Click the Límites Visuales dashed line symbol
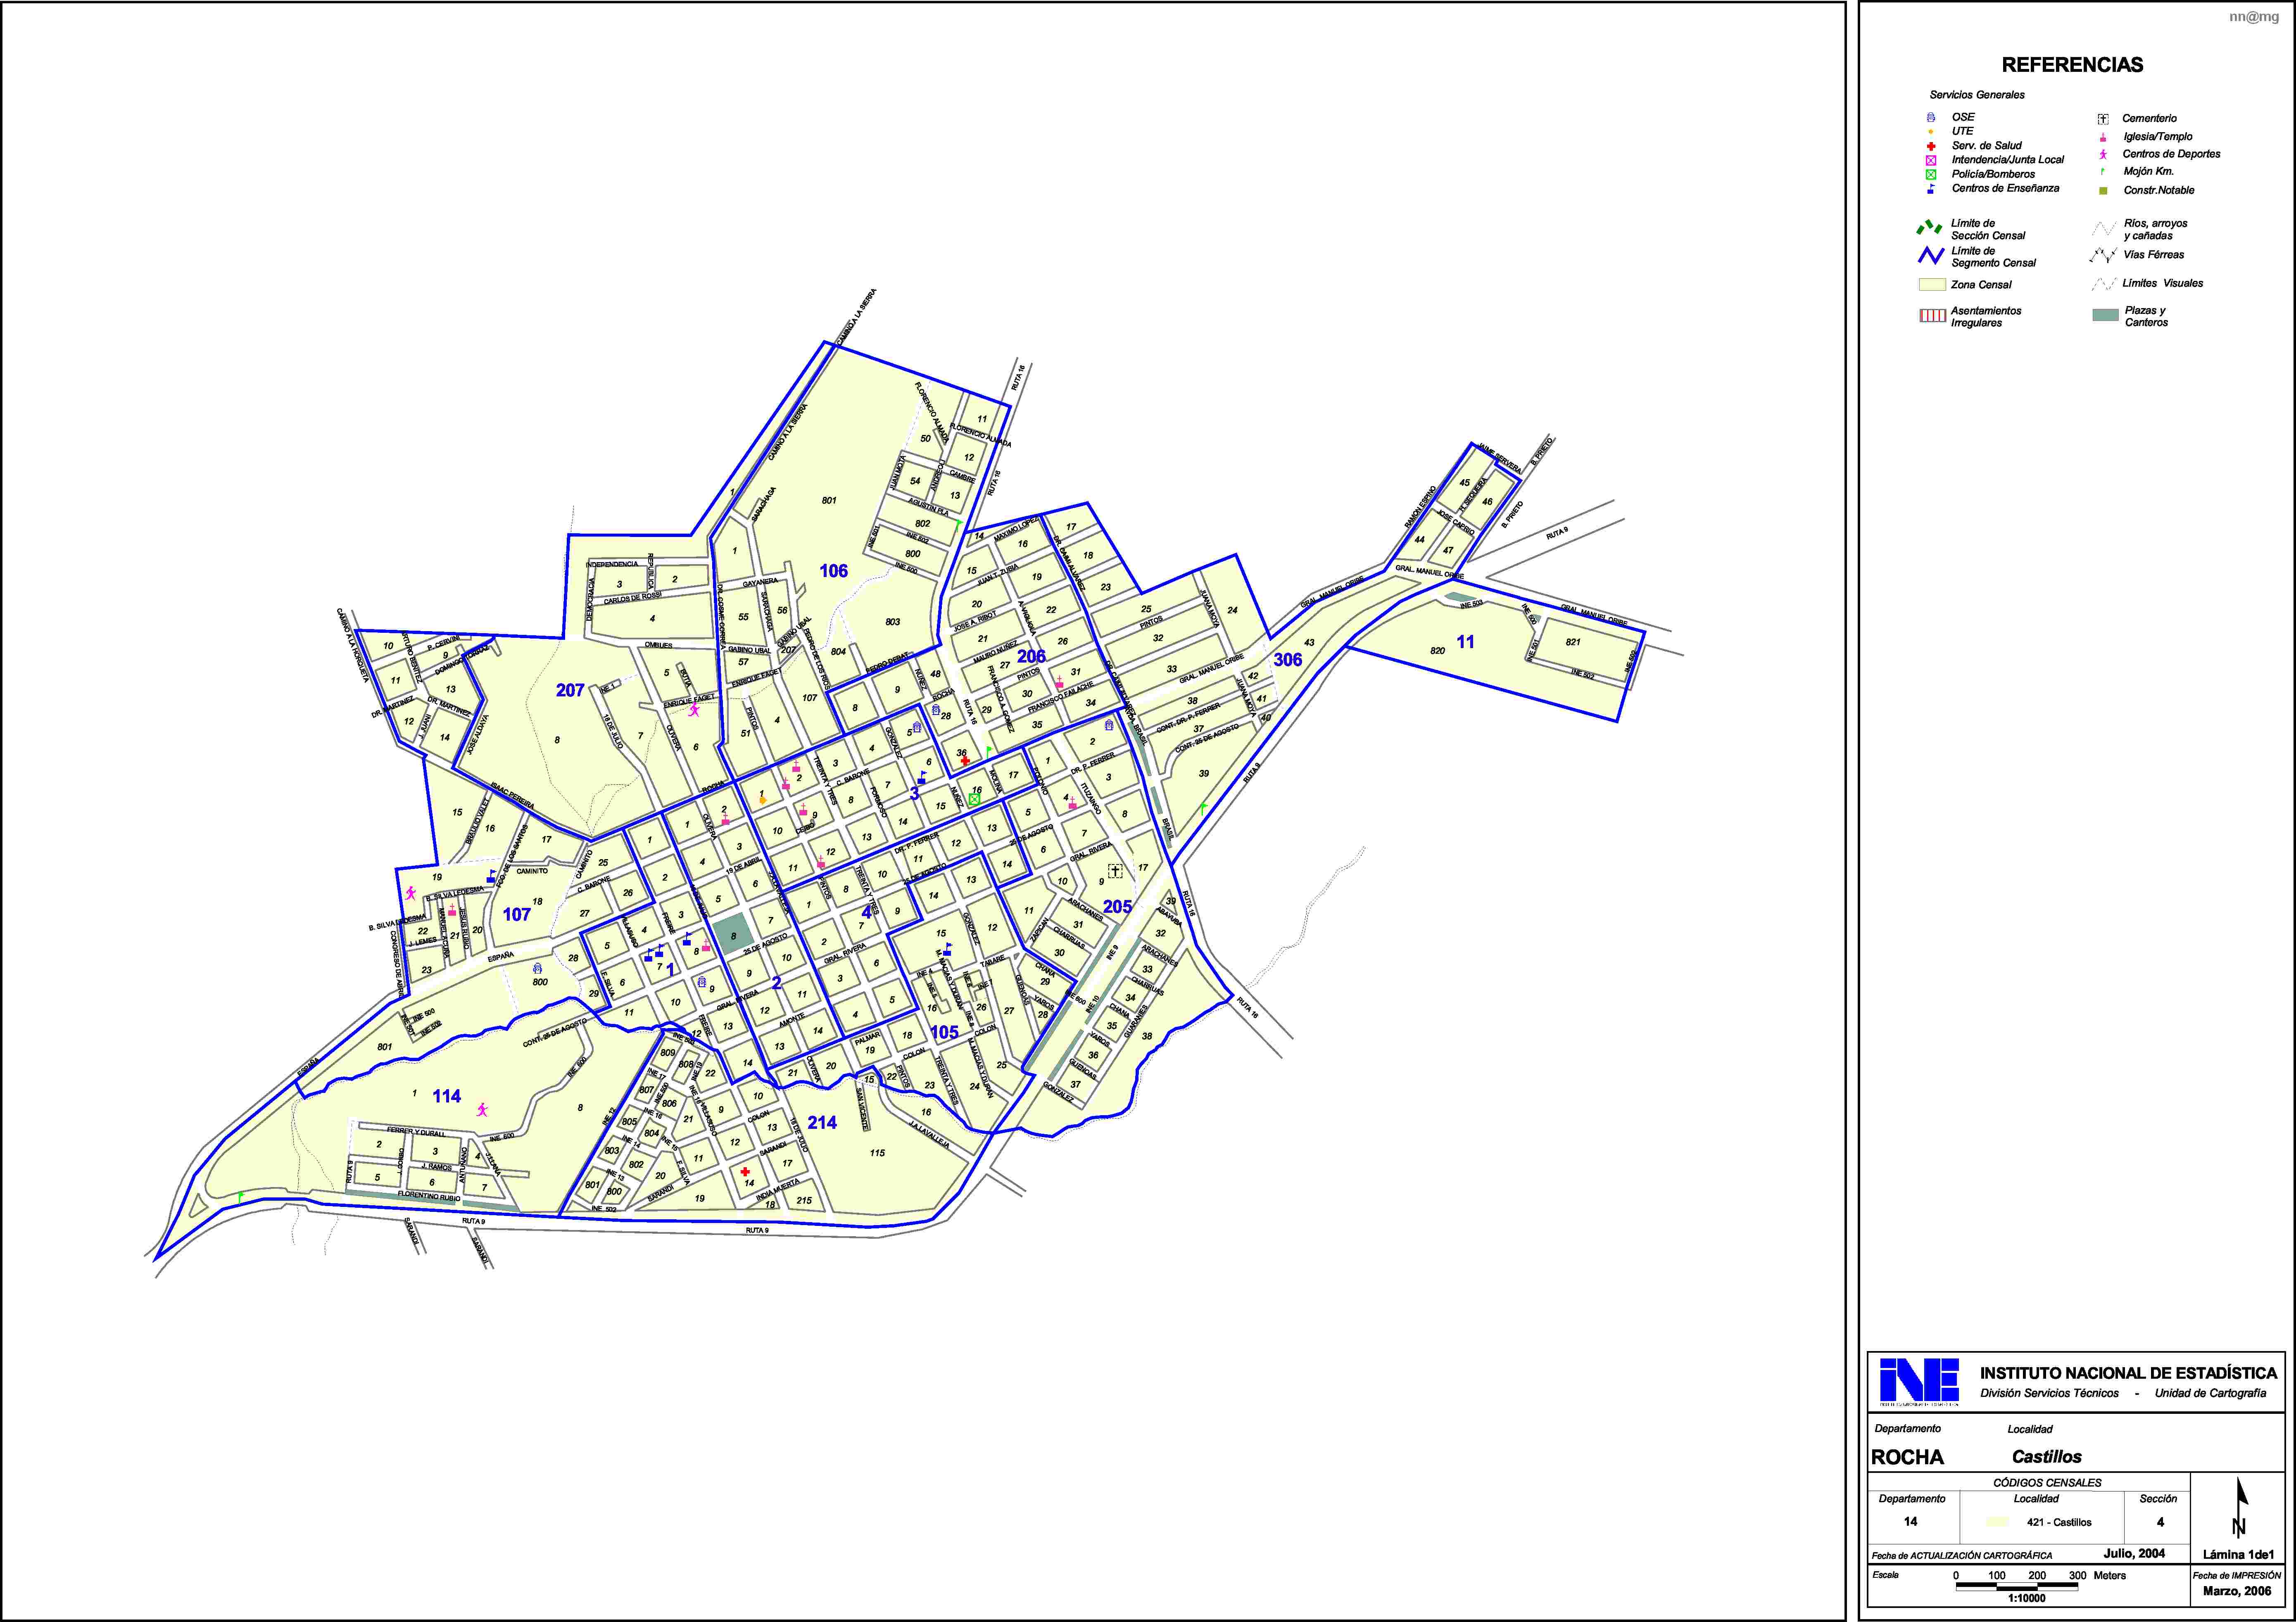The width and height of the screenshot is (2296, 1622). tap(2103, 284)
